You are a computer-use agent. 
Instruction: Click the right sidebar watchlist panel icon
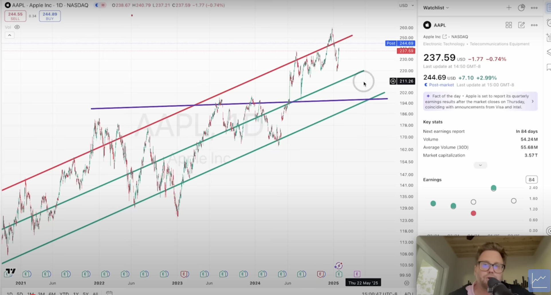pyautogui.click(x=548, y=8)
